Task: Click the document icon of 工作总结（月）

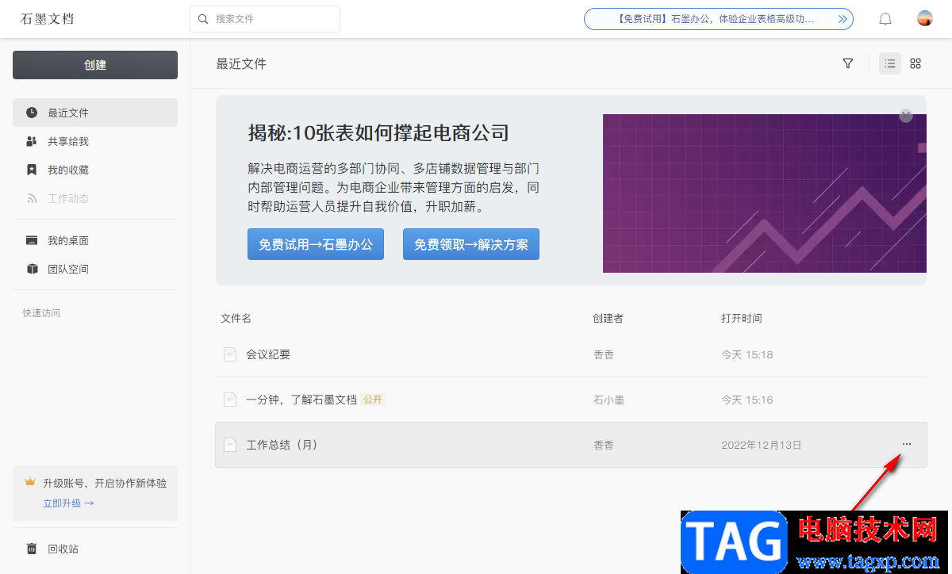Action: click(230, 445)
